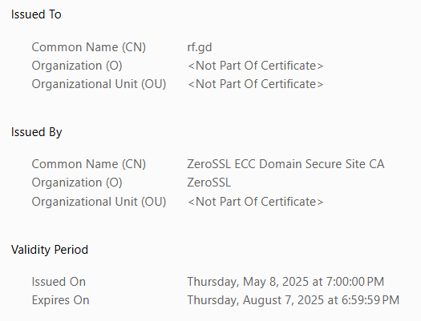The width and height of the screenshot is (421, 321).
Task: Click the Issued On label
Action: (x=59, y=282)
